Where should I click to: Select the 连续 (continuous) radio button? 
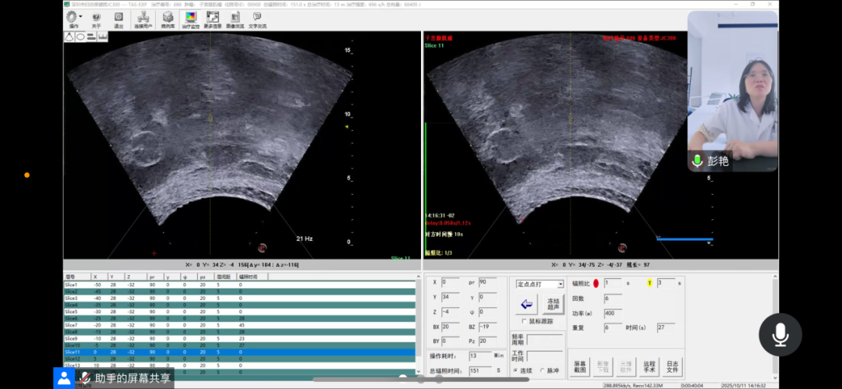pyautogui.click(x=515, y=370)
